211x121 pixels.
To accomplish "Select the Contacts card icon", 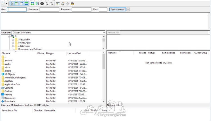I will 3,88.
